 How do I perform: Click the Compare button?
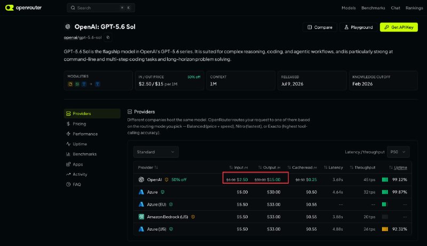point(320,27)
